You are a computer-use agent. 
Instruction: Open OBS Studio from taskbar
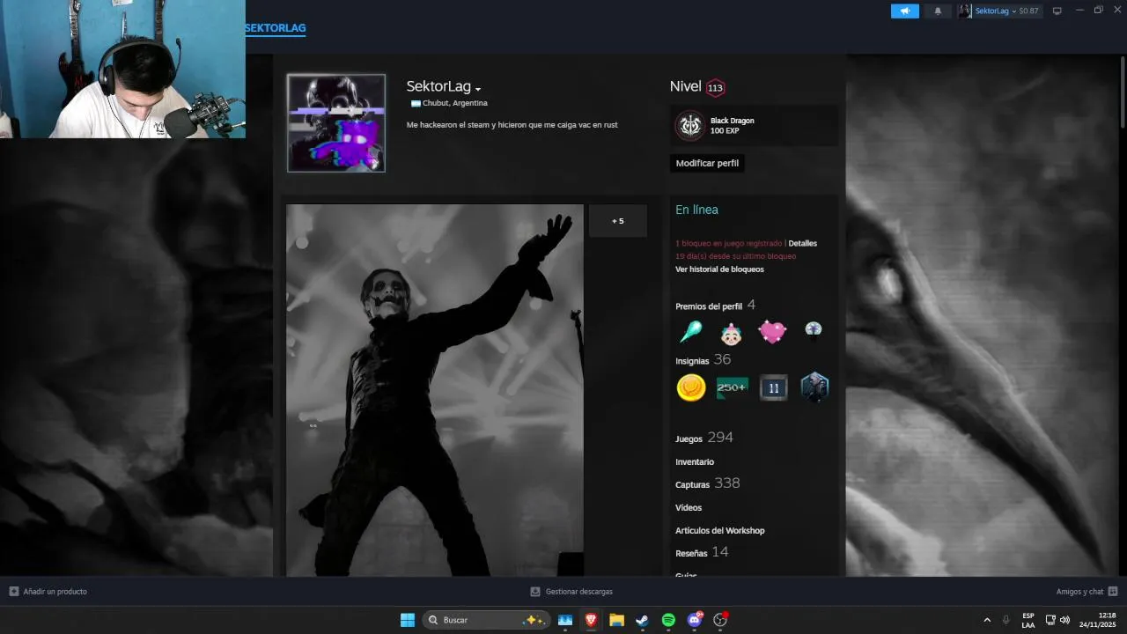tap(720, 620)
